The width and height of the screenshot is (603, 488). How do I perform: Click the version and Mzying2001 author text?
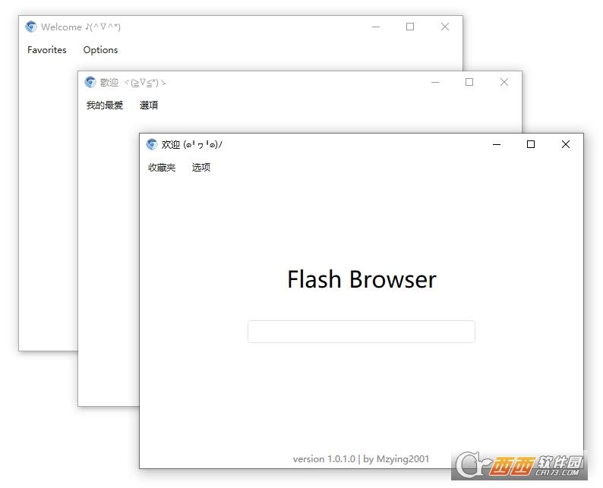[361, 458]
